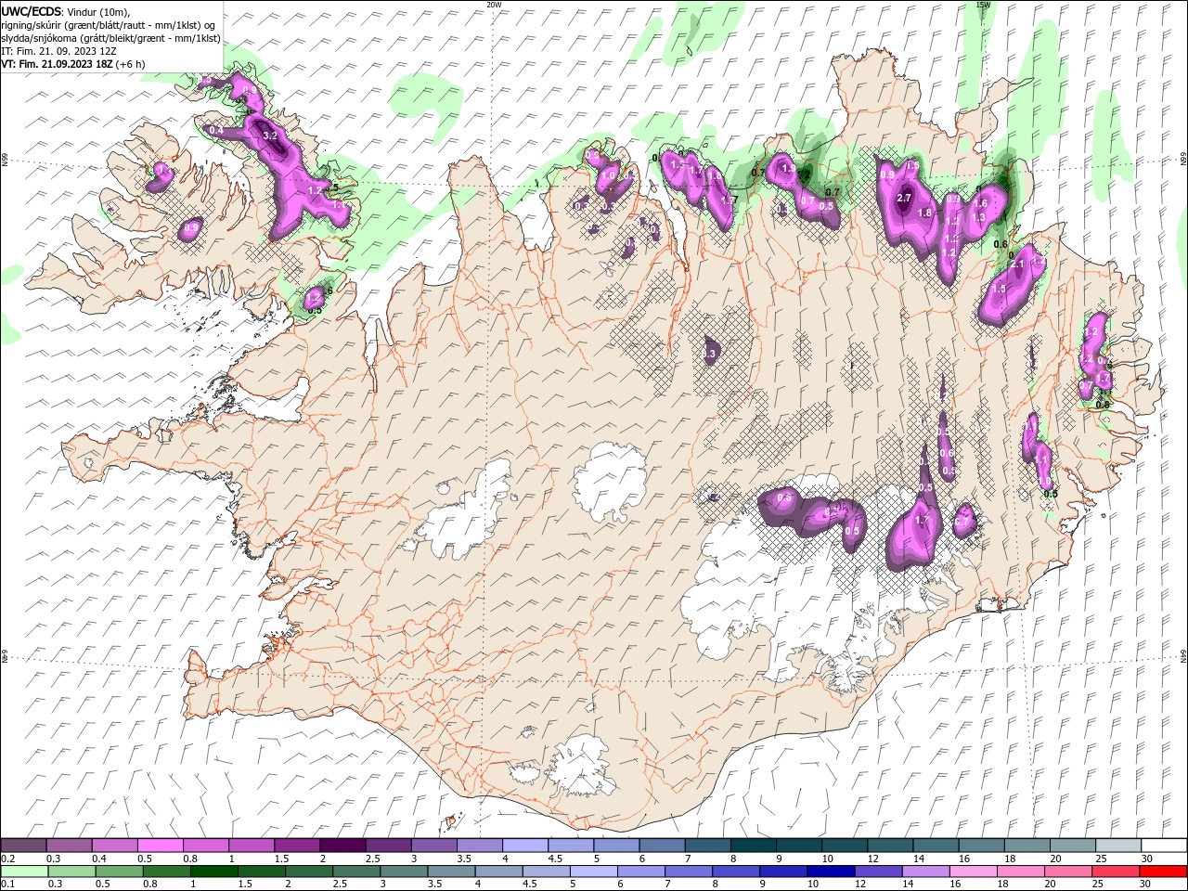Pick the rain scale swatch from 20 to 25
The width and height of the screenshot is (1188, 891).
click(1068, 872)
